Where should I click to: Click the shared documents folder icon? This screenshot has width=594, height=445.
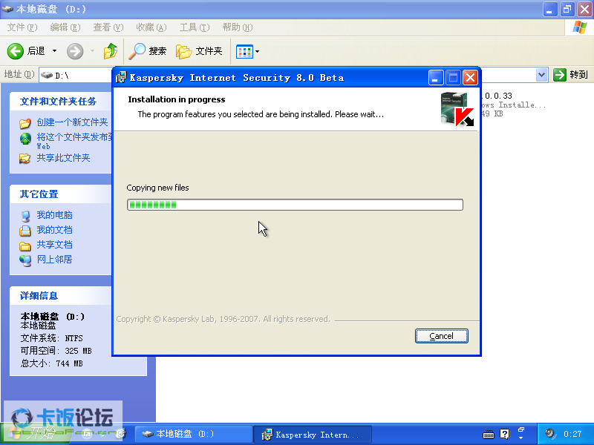pyautogui.click(x=25, y=246)
